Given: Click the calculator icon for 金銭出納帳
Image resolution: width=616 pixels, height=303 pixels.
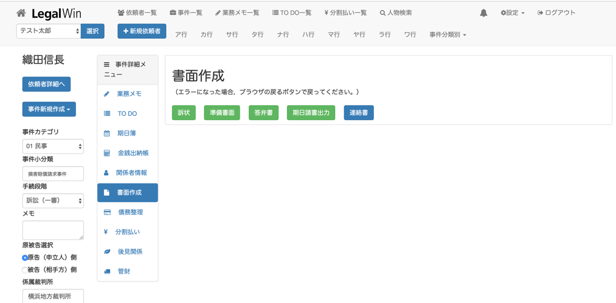Looking at the screenshot, I should [x=107, y=153].
